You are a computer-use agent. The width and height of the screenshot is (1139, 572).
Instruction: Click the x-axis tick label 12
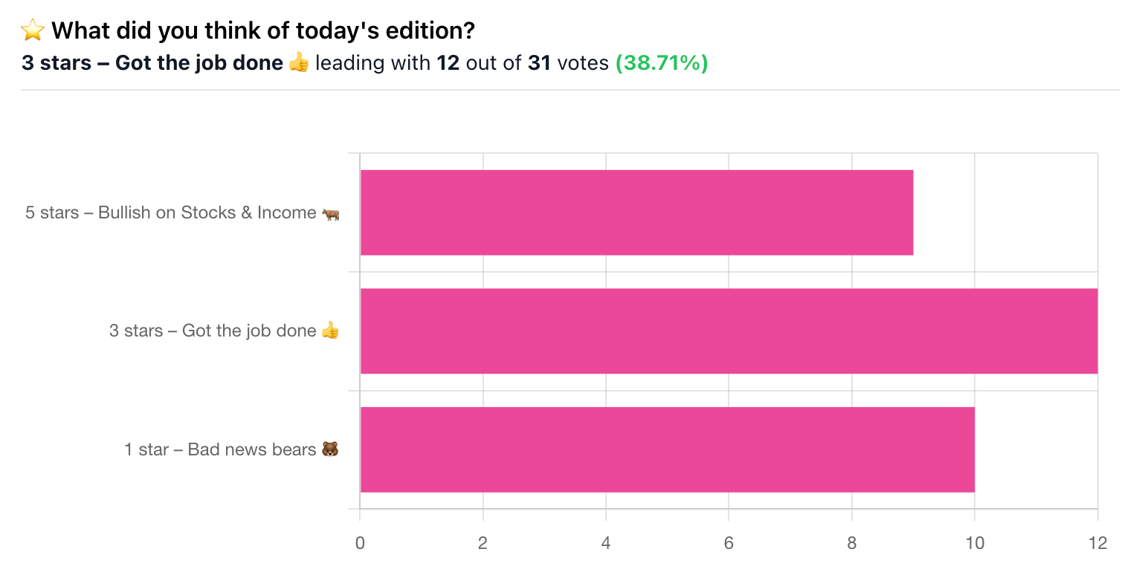pyautogui.click(x=1097, y=543)
